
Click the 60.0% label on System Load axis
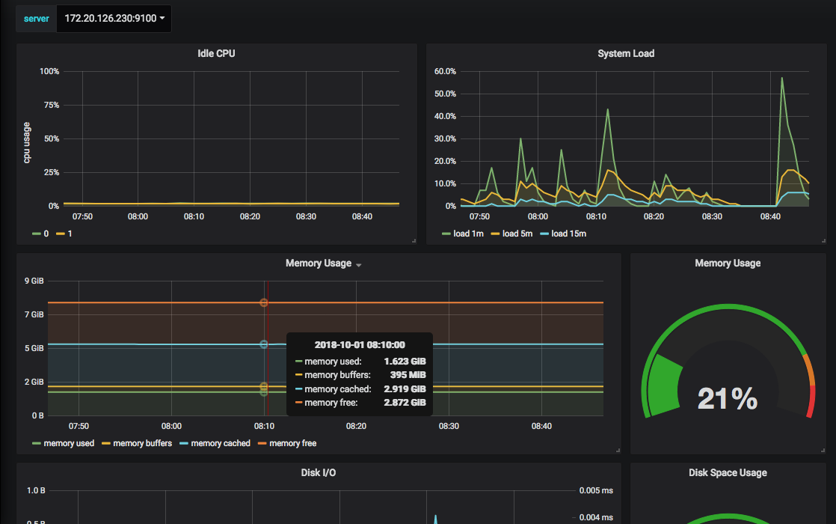point(445,72)
